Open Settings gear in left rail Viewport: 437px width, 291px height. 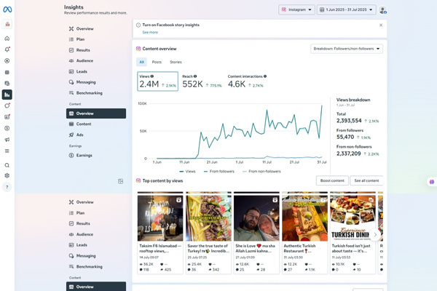[7, 175]
